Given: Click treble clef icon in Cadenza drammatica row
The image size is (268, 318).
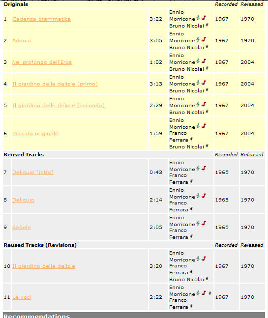Looking at the screenshot, I should [x=198, y=18].
